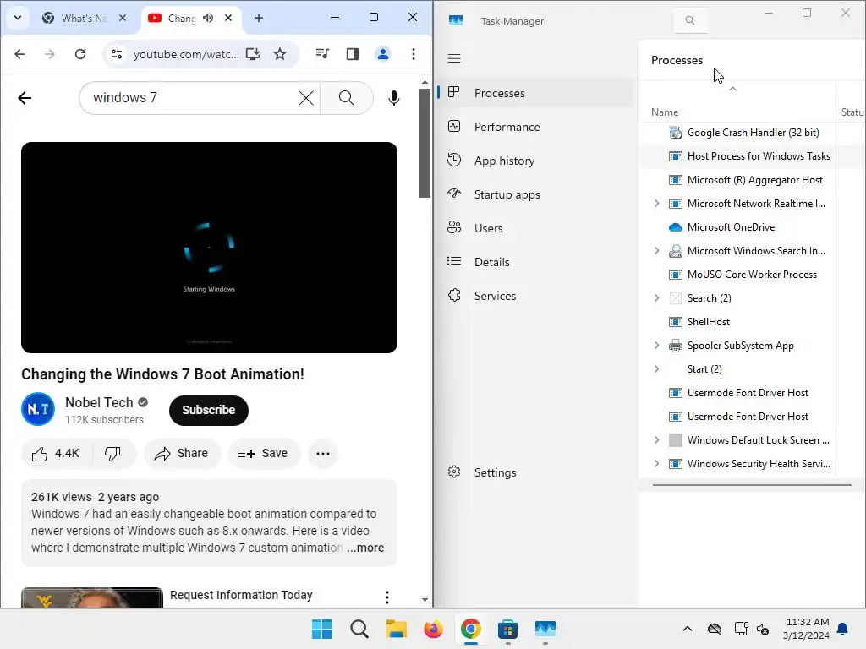Screen dimensions: 866x649
Task: Select Microsoft OneDrive process row
Action: click(752, 227)
